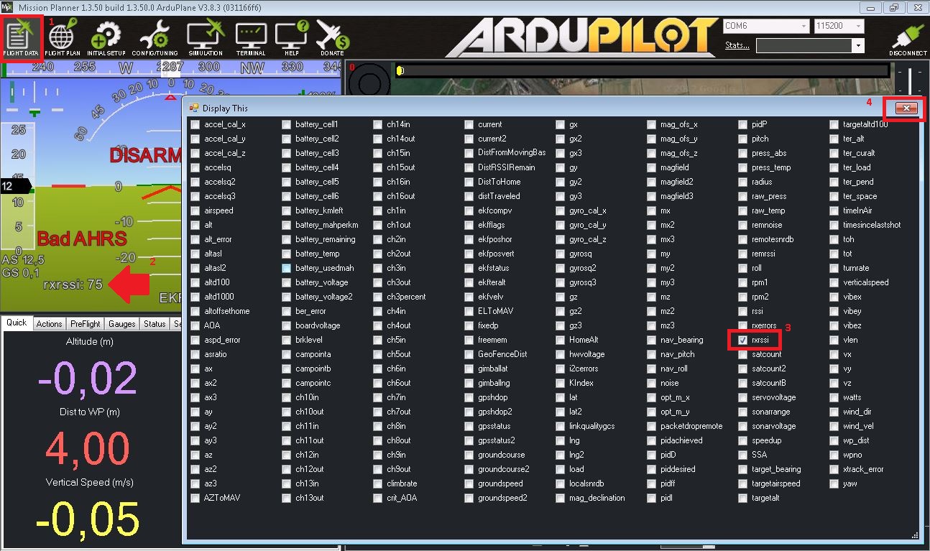Click the Donate icon

click(x=332, y=37)
